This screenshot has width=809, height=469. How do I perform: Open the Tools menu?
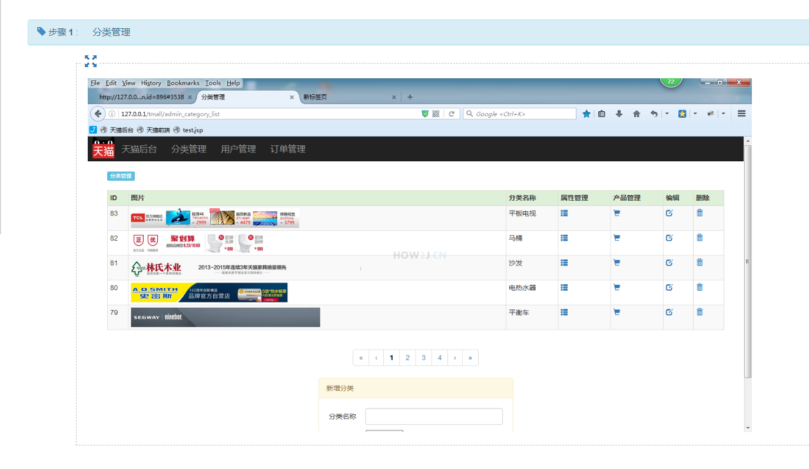pyautogui.click(x=213, y=83)
